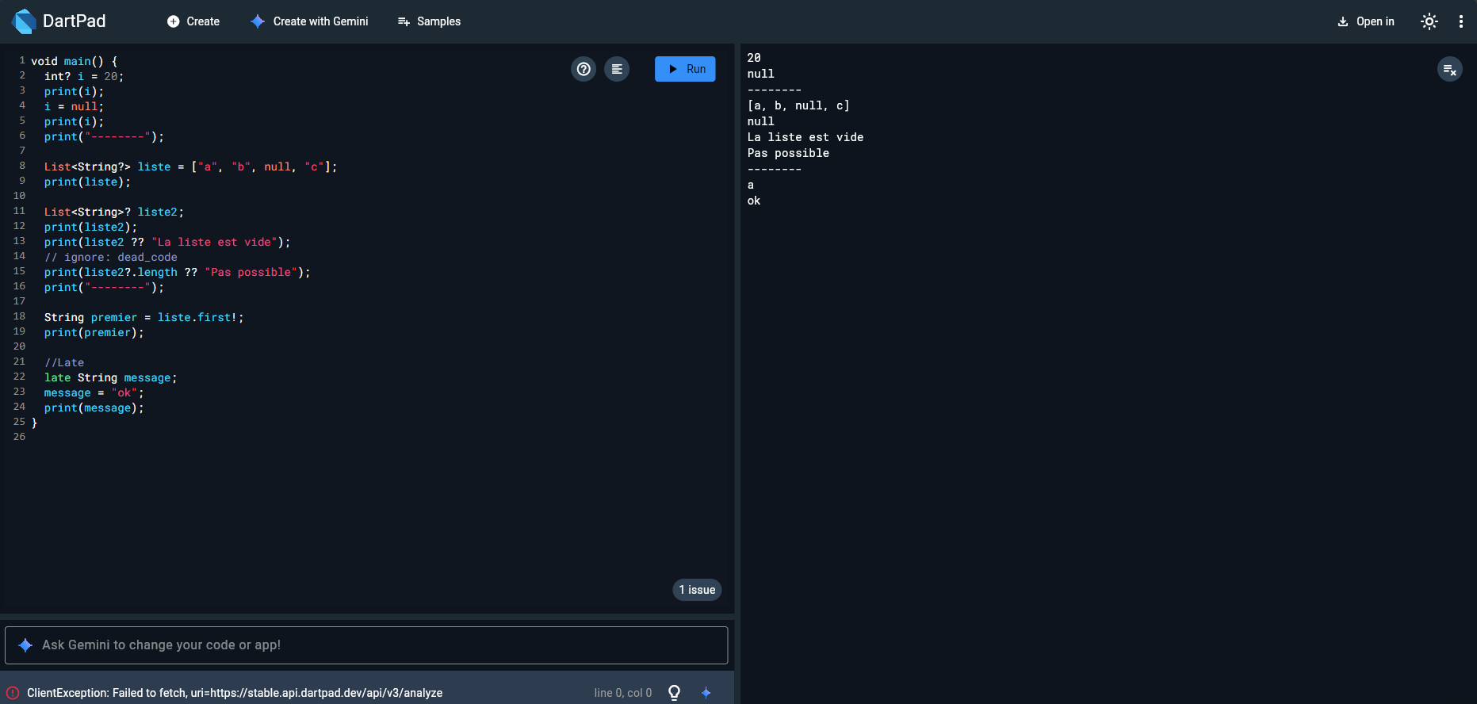The height and width of the screenshot is (704, 1477).
Task: Click the DartPad title text
Action: tap(75, 21)
